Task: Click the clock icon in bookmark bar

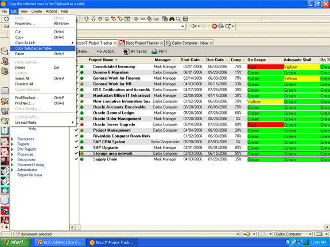Action: tap(5, 190)
